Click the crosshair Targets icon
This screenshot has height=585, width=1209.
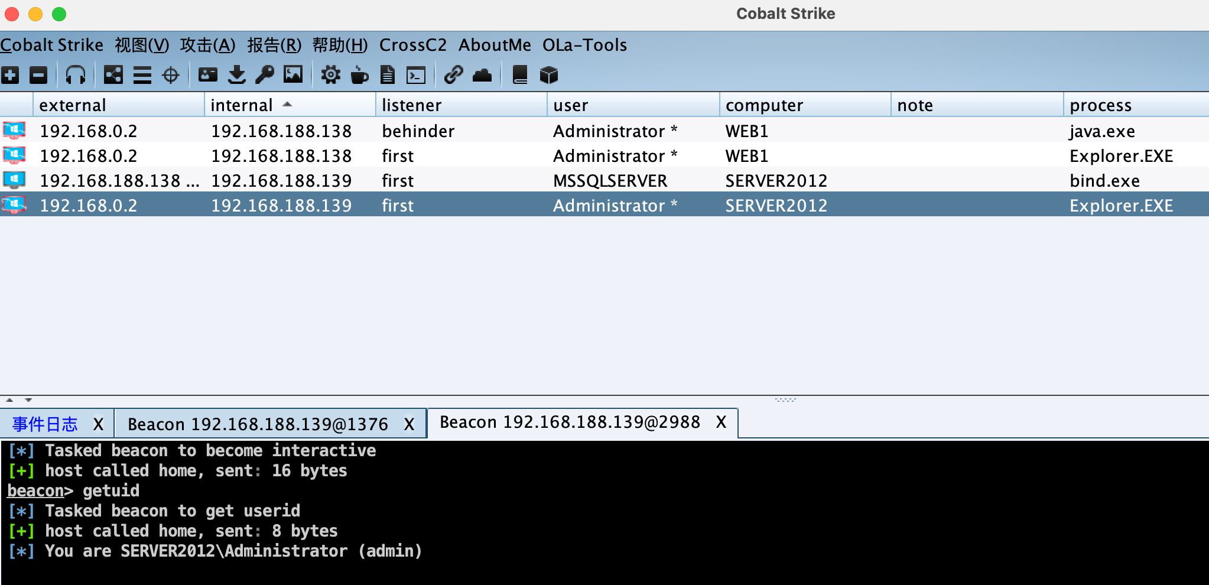171,75
